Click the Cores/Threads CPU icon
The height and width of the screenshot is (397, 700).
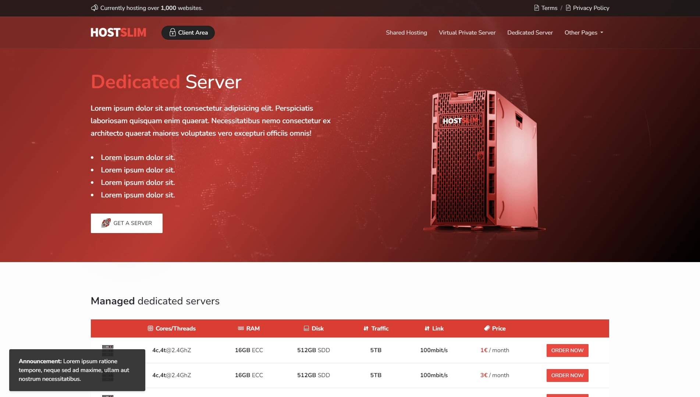click(150, 328)
